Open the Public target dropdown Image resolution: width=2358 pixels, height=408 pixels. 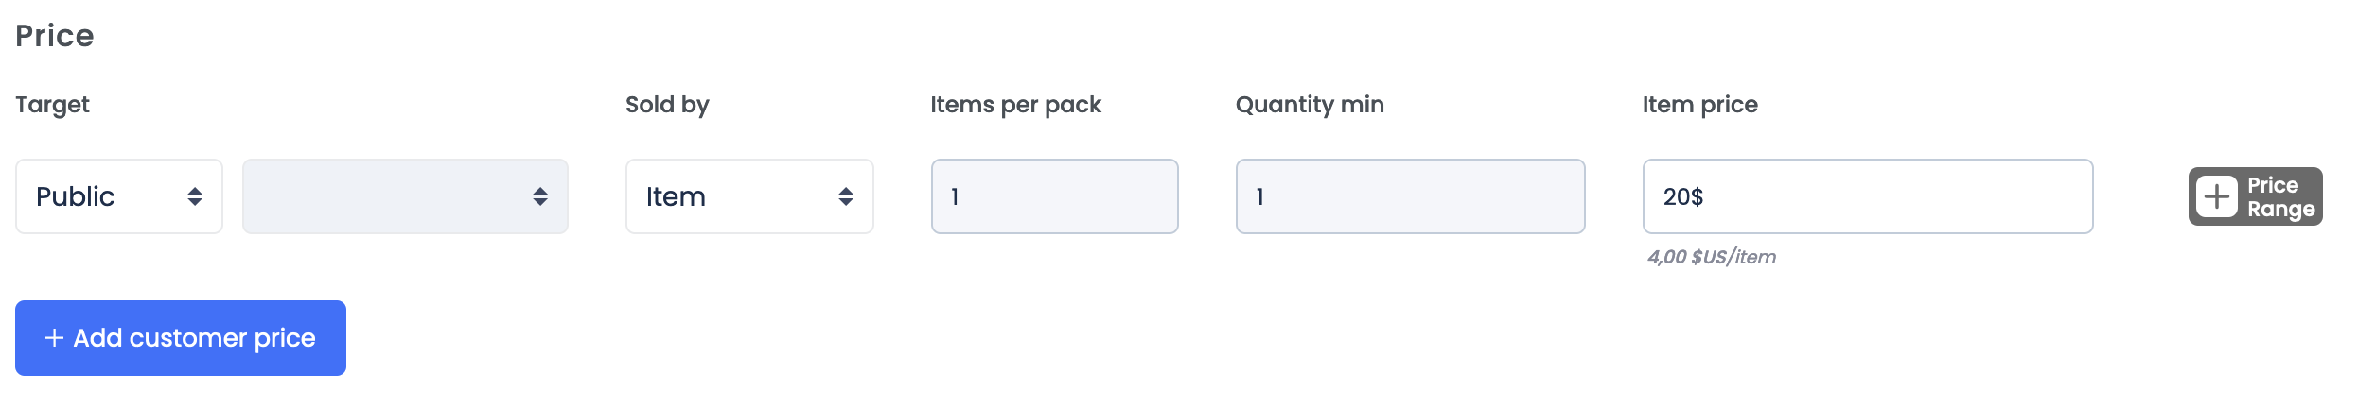[104, 196]
